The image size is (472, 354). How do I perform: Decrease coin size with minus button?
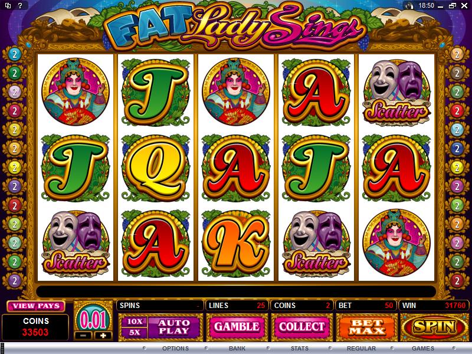(84, 335)
